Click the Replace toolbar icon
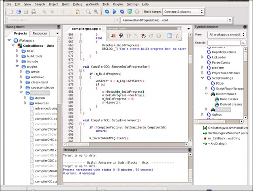 [x=96, y=12]
